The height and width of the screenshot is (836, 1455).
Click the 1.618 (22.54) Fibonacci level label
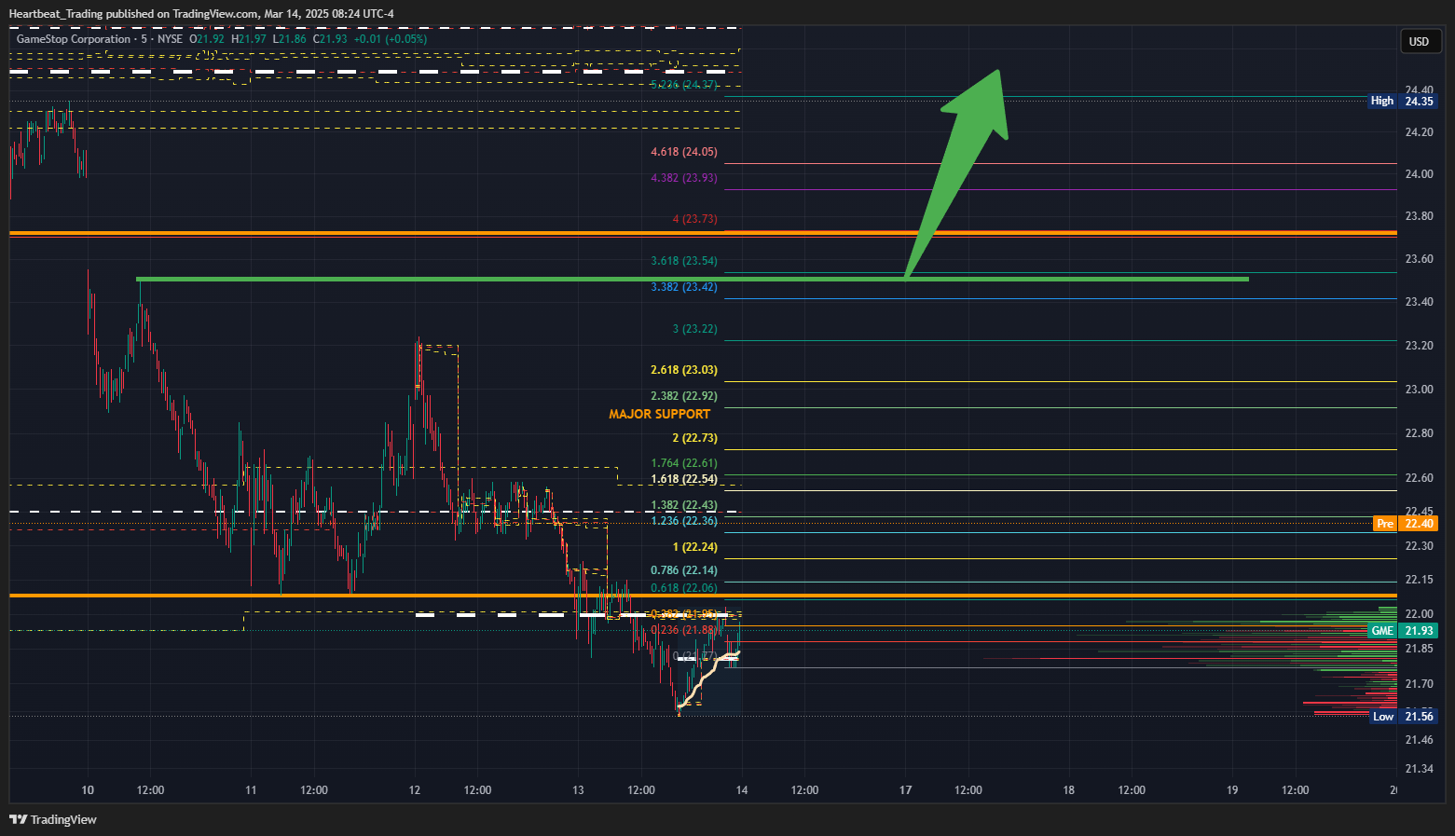click(x=684, y=479)
